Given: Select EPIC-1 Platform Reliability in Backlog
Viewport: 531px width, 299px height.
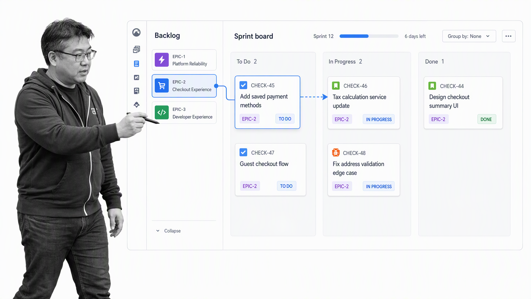Looking at the screenshot, I should click(x=184, y=60).
